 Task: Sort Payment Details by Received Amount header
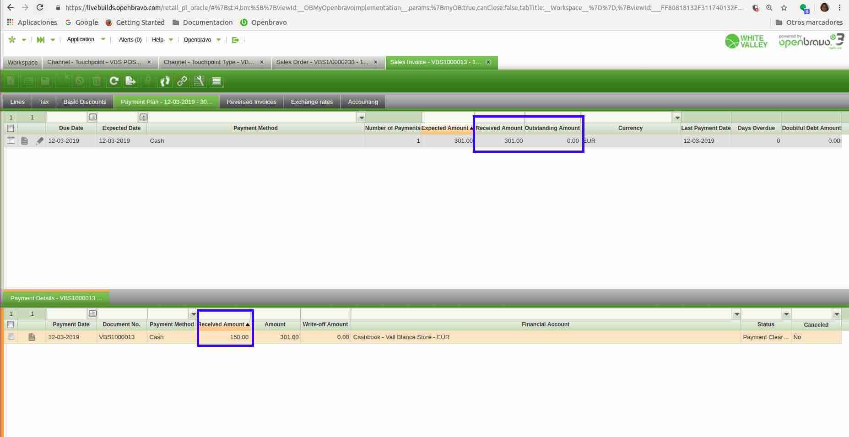click(224, 324)
